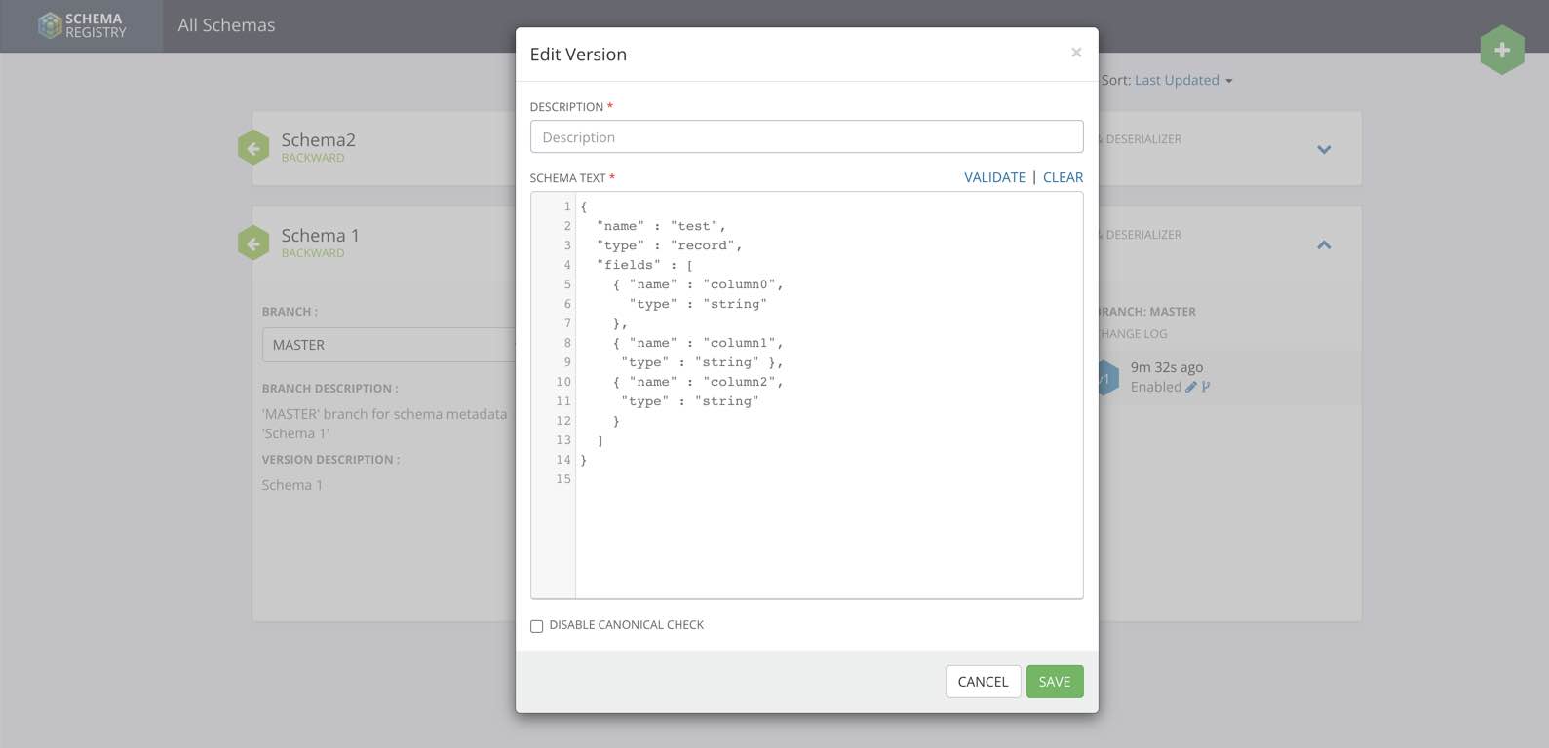
Task: Click line 15 in the schema text editor
Action: coord(780,479)
